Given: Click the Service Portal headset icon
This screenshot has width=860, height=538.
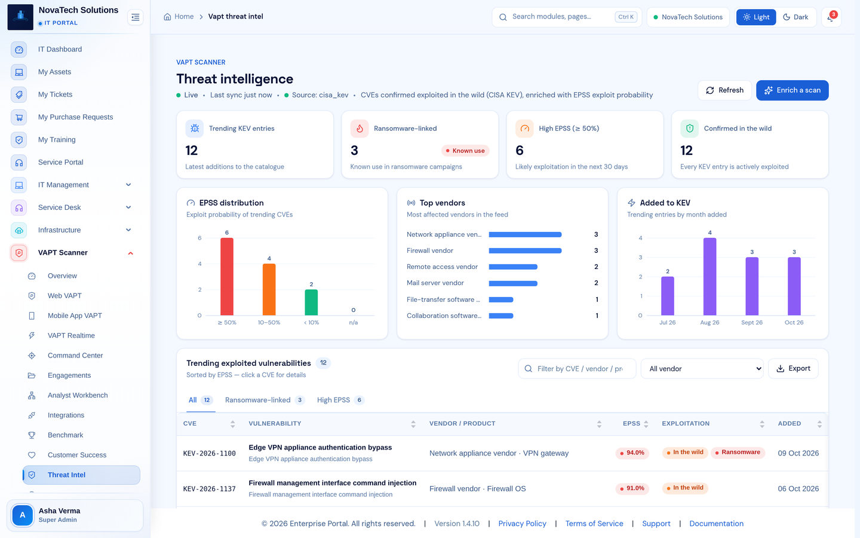Looking at the screenshot, I should 19,163.
